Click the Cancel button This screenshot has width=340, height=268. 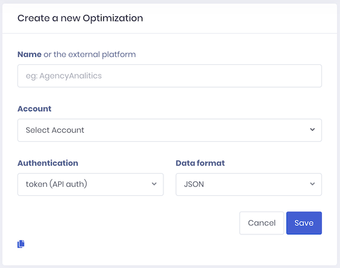[261, 223]
